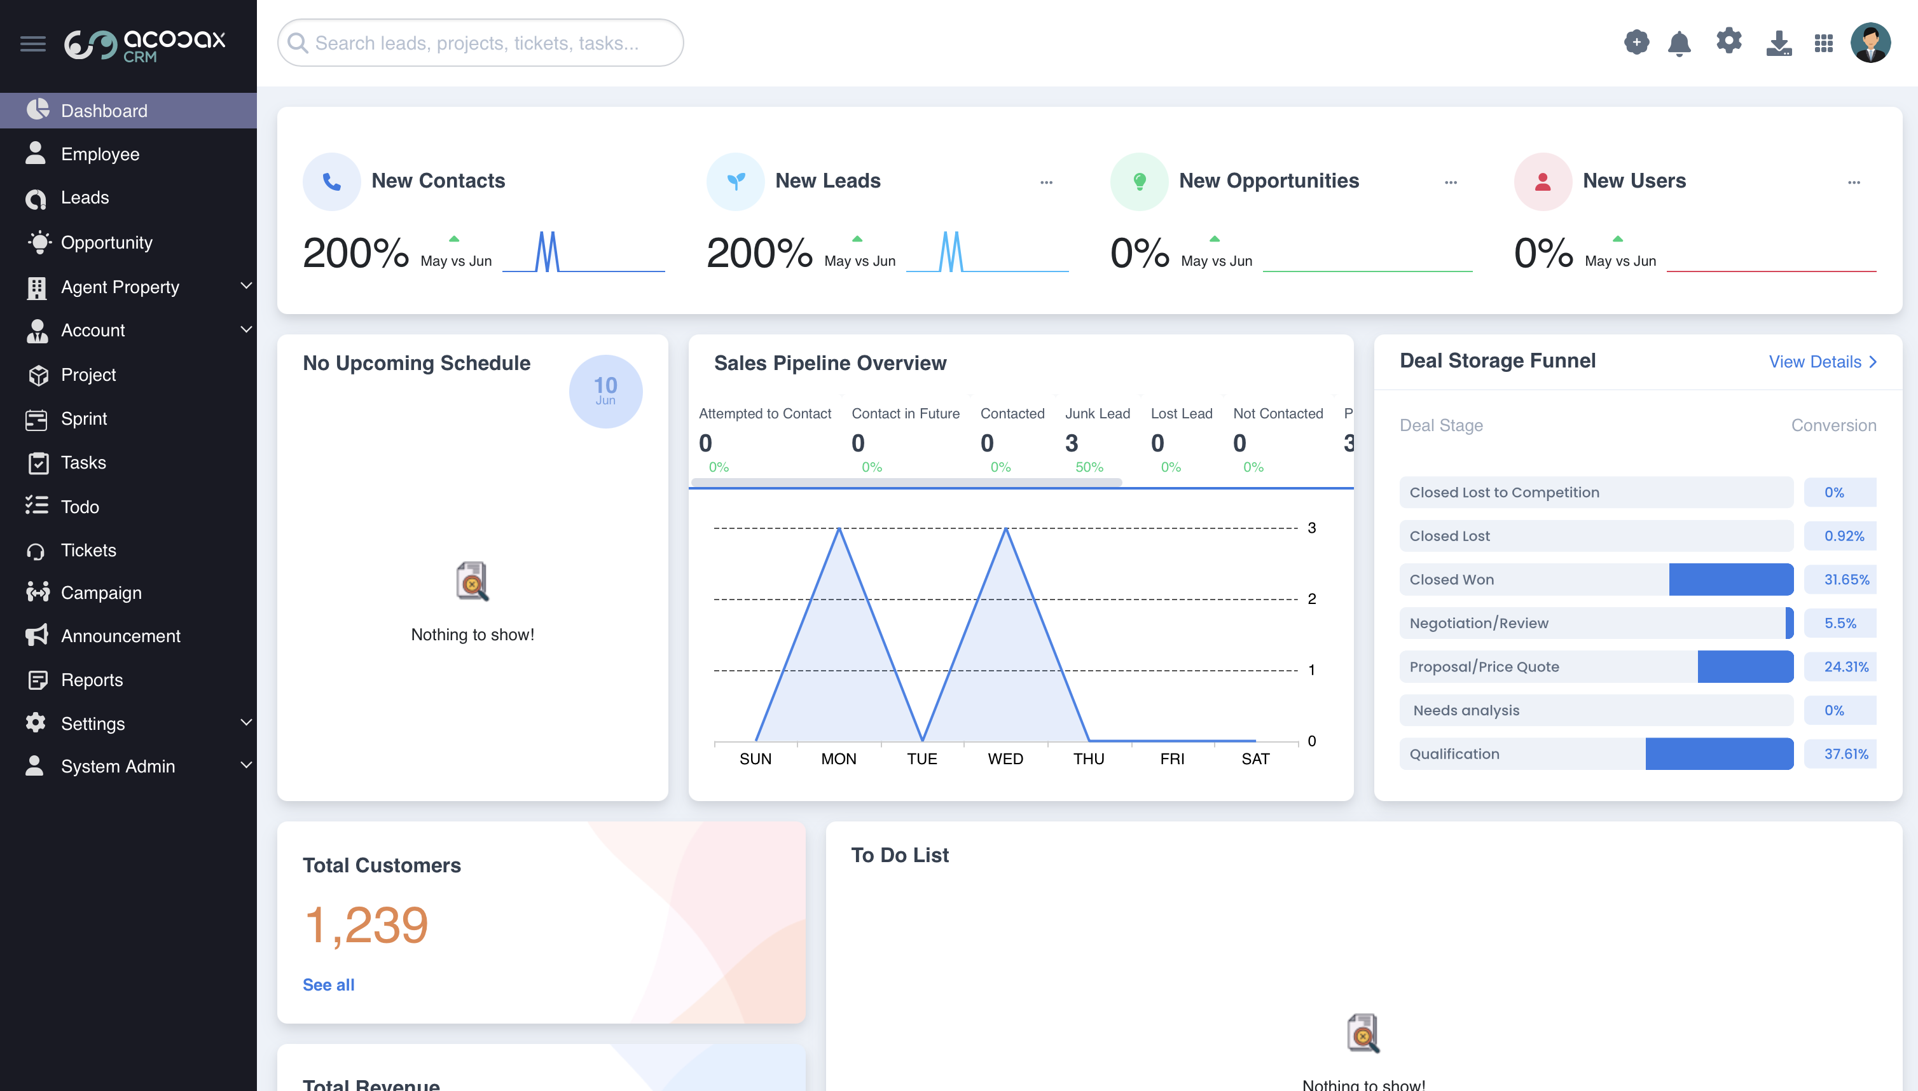
Task: Click the Announcement megaphone icon
Action: tap(37, 635)
